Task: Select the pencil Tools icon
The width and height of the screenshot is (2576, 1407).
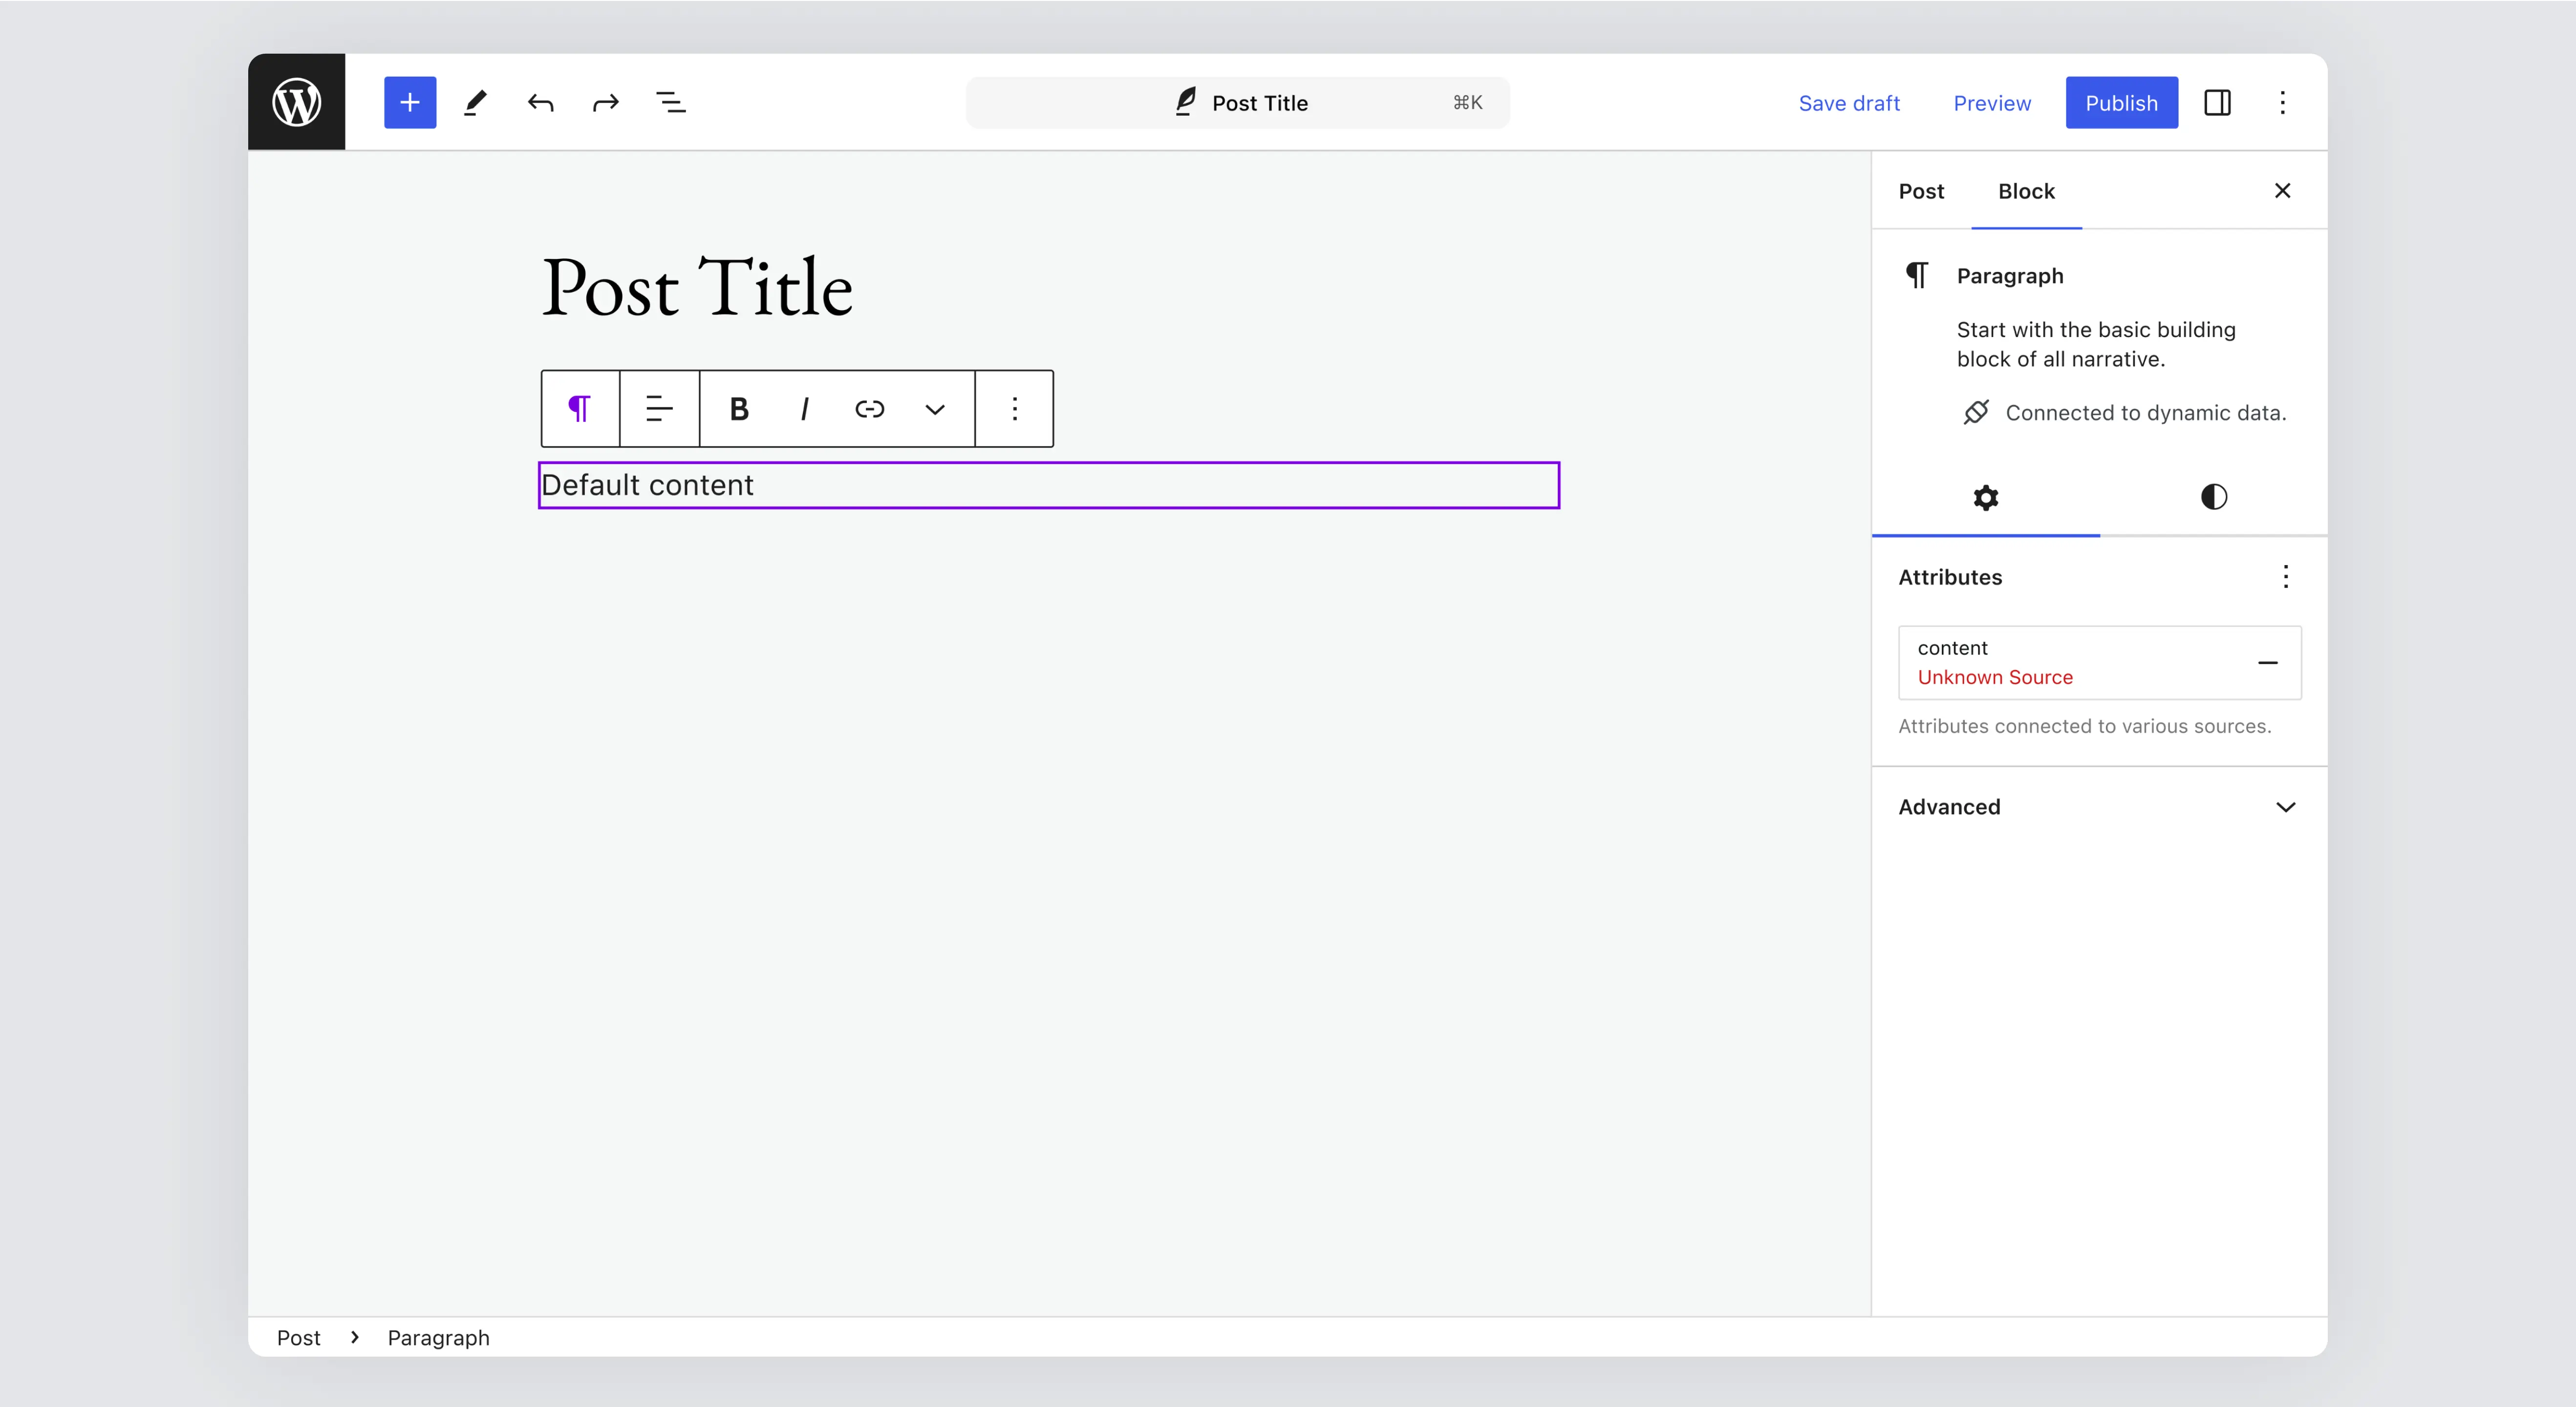Action: (475, 102)
